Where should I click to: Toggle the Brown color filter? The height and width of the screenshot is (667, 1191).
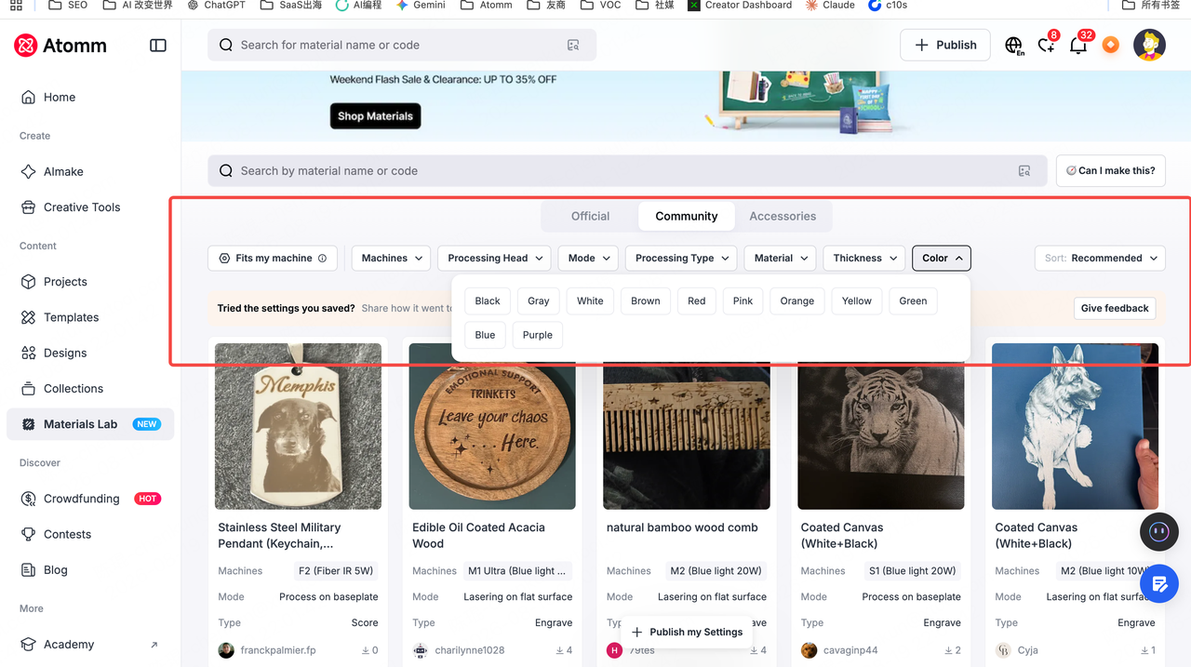646,301
